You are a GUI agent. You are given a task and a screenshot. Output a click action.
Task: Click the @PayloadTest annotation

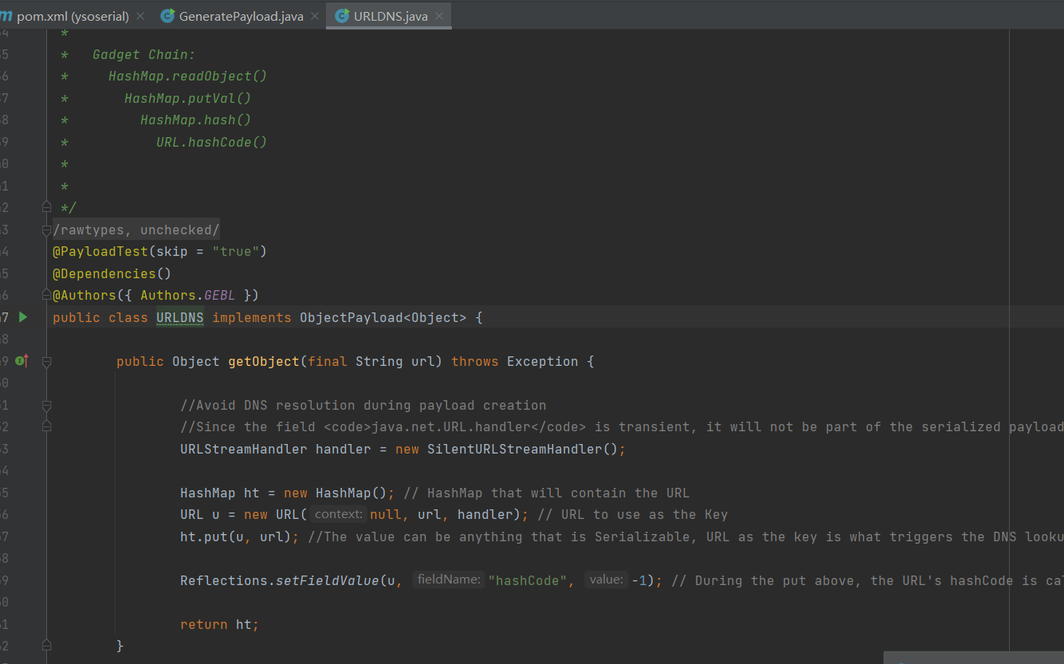(x=100, y=252)
